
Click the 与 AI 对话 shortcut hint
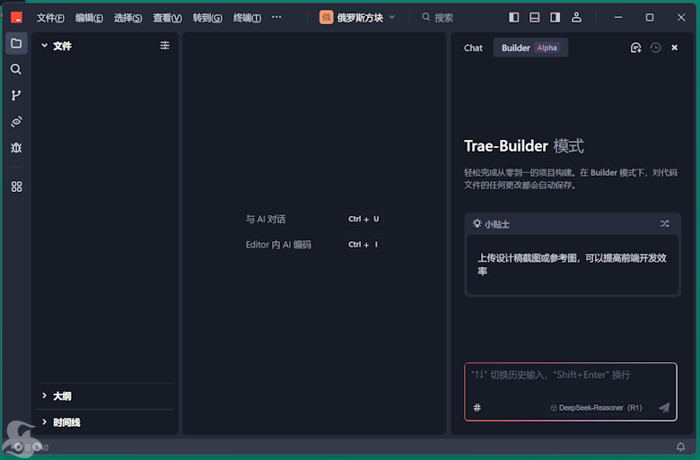click(266, 219)
